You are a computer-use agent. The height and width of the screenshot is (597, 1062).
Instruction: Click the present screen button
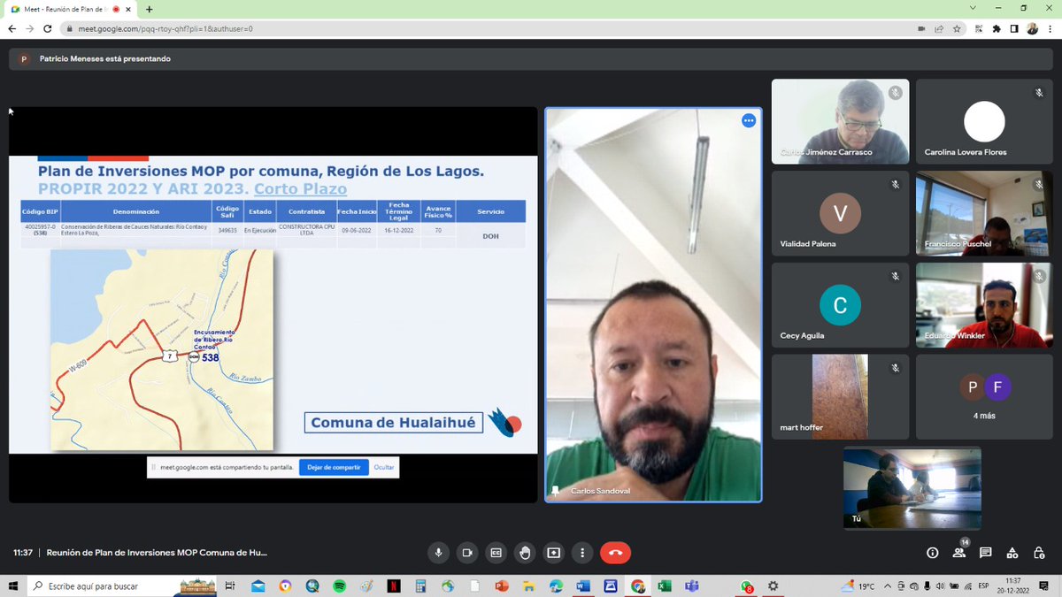[x=553, y=553]
